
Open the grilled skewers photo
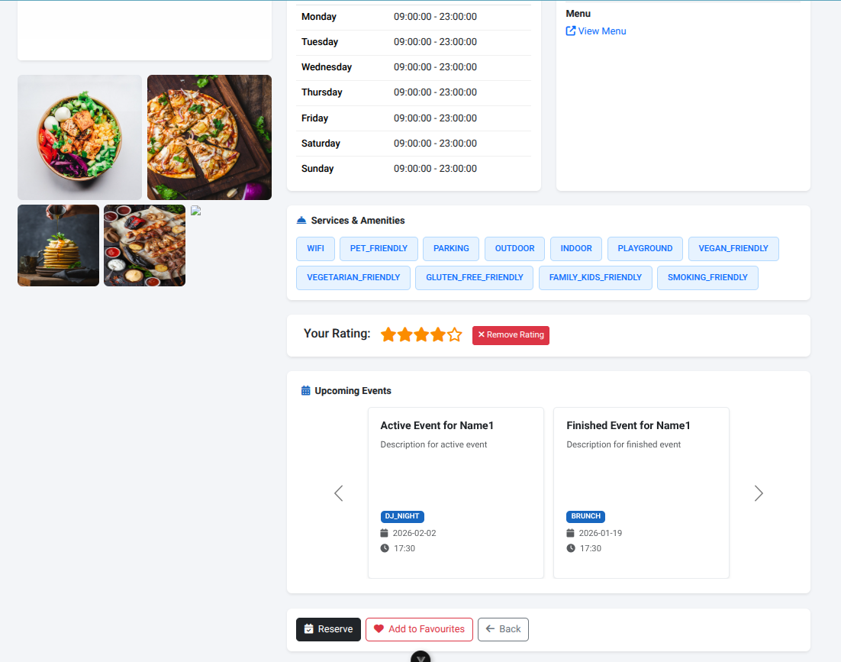click(144, 245)
